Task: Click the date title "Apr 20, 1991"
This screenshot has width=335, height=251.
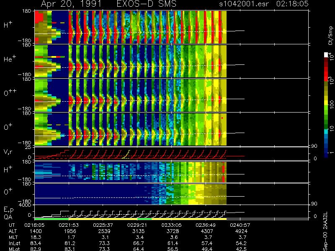Action: pyautogui.click(x=71, y=4)
